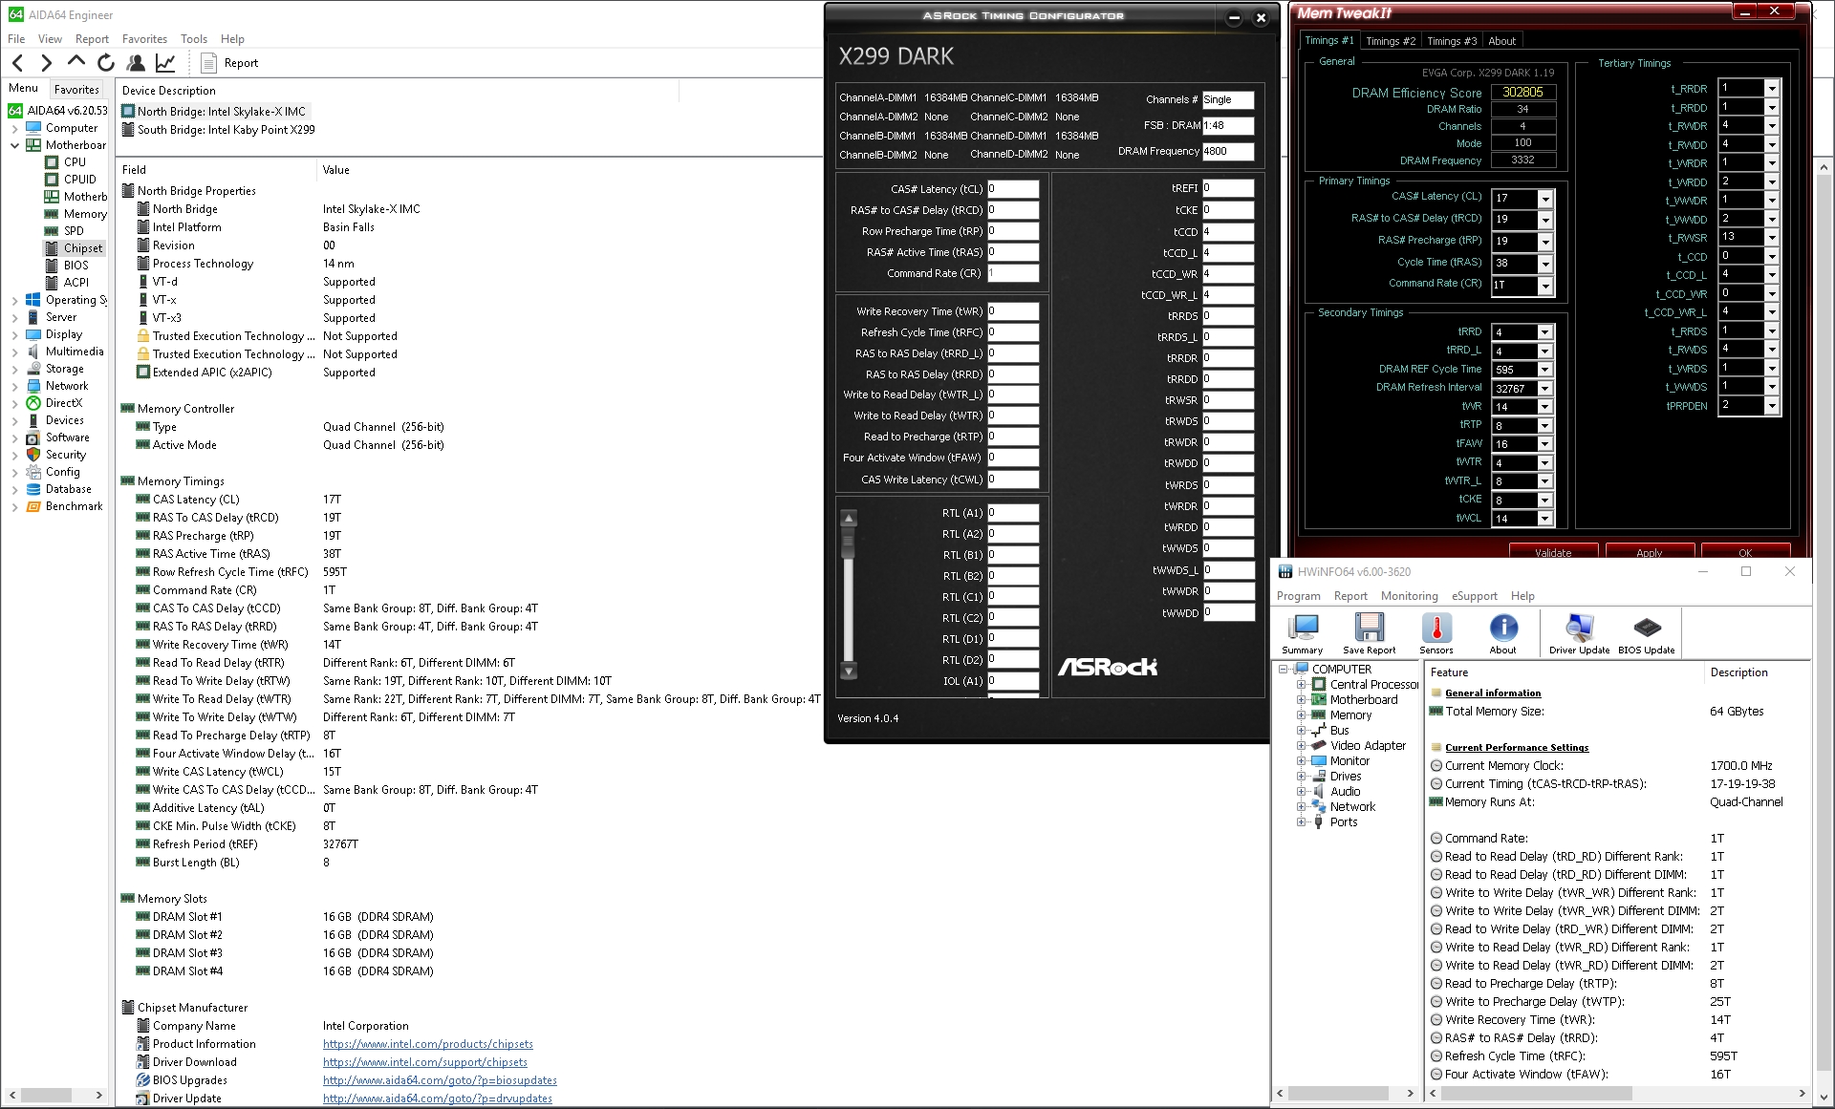Viewport: 1835px width, 1109px height.
Task: Open the Intel products chipsets link
Action: click(x=427, y=1044)
